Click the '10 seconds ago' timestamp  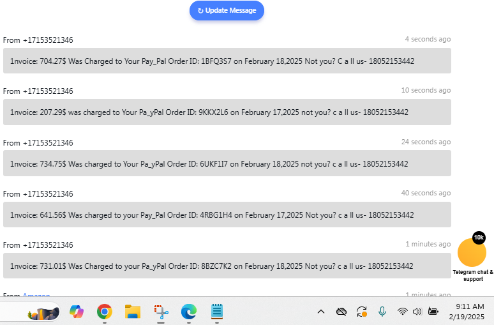pyautogui.click(x=426, y=90)
